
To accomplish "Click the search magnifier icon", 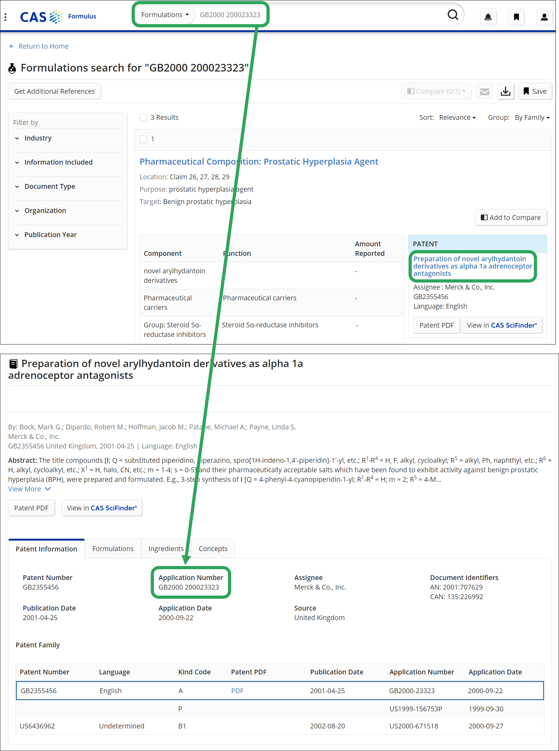I will click(x=453, y=15).
